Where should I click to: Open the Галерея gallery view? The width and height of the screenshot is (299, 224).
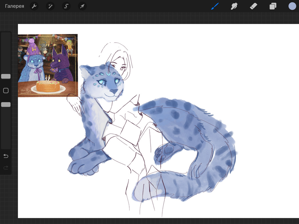tap(14, 6)
